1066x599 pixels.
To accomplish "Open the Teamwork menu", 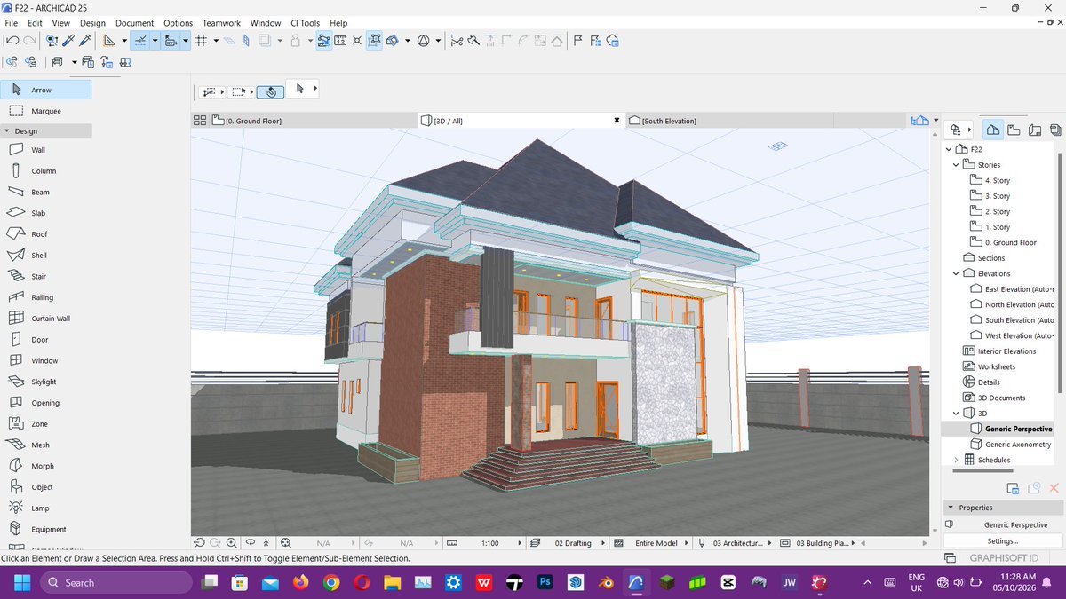I will pyautogui.click(x=220, y=23).
